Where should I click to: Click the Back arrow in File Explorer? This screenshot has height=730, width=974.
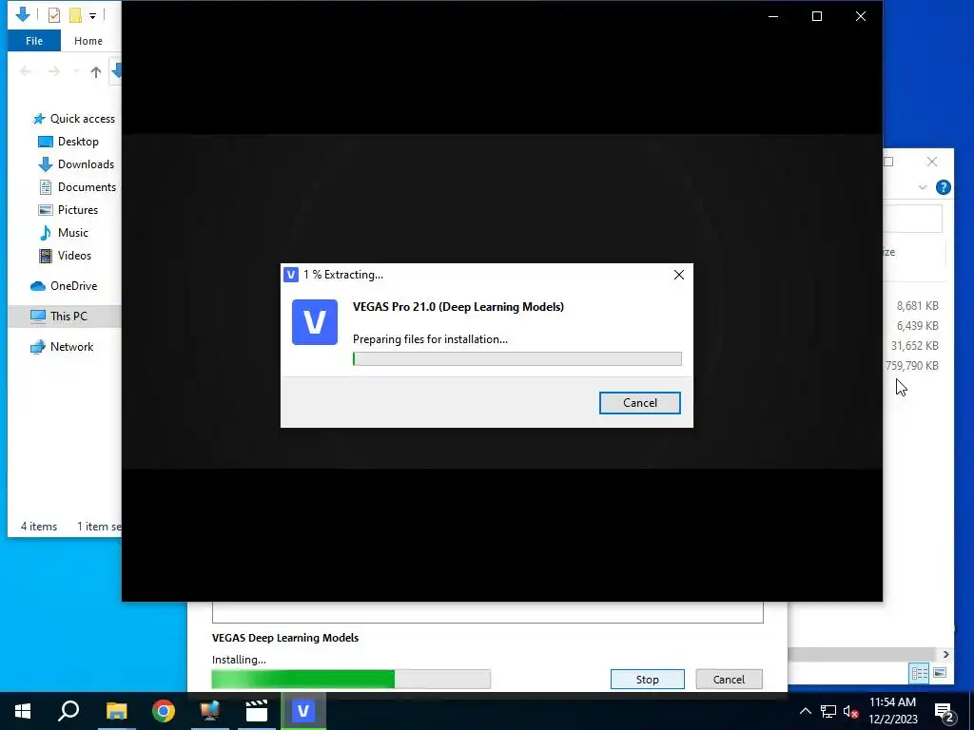click(26, 72)
